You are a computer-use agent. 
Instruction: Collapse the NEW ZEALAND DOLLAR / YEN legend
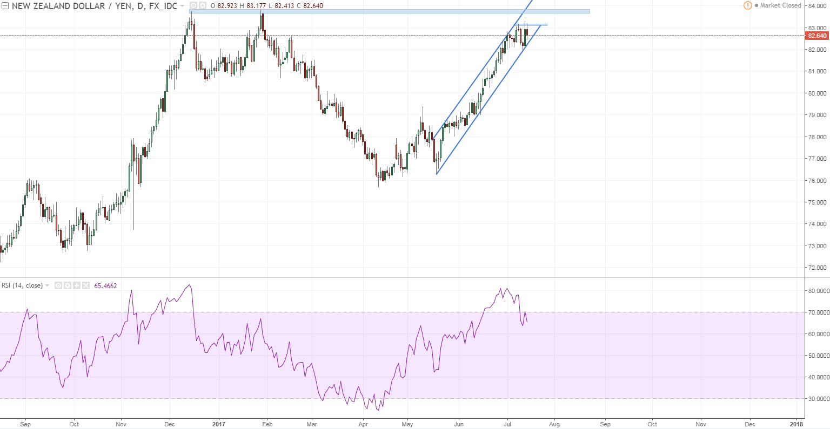tap(5, 6)
